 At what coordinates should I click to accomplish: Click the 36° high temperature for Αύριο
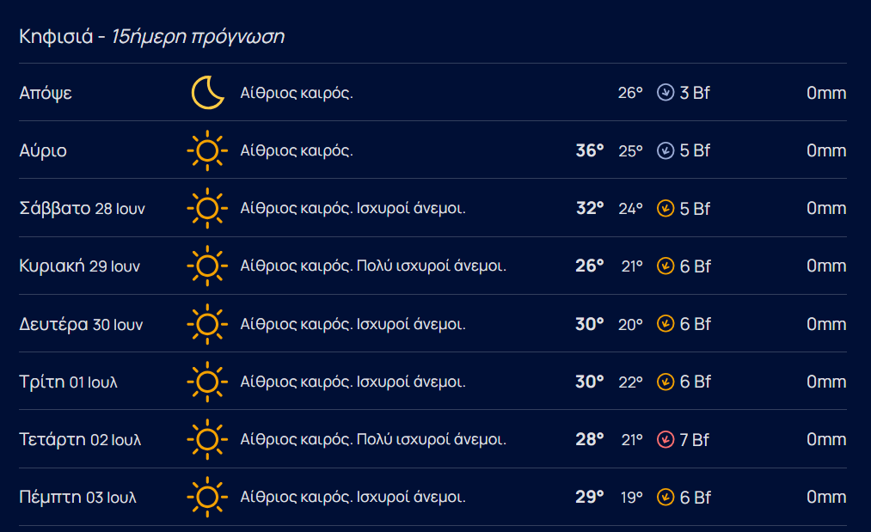tap(589, 150)
